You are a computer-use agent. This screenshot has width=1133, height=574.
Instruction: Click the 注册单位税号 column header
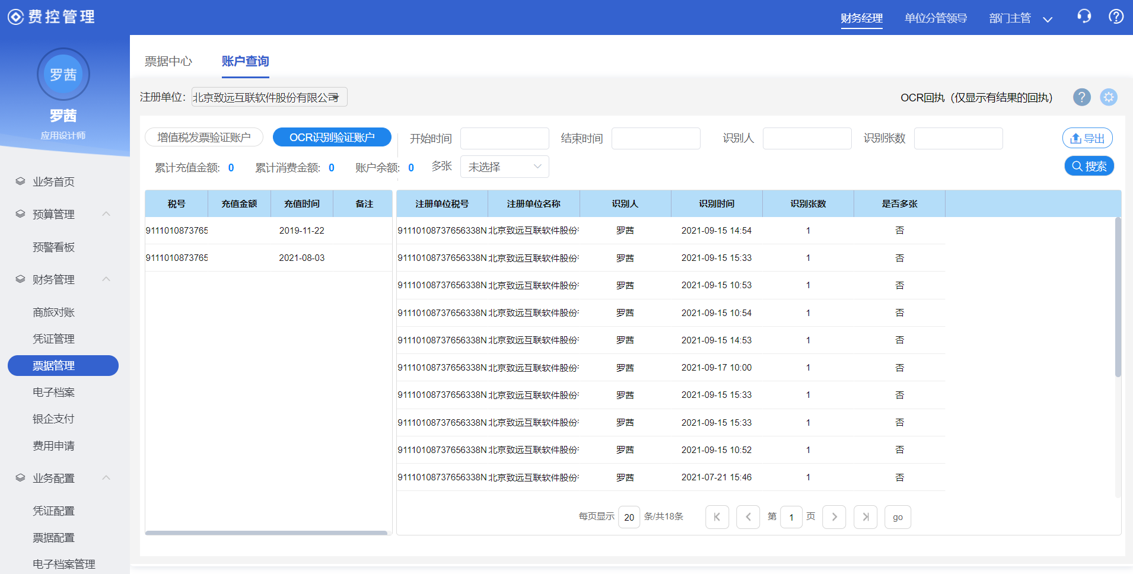coord(442,204)
